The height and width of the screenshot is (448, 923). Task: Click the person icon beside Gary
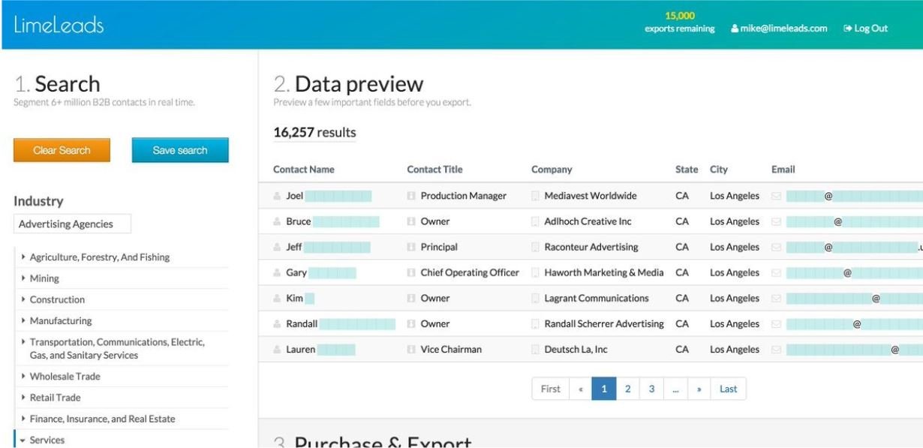[x=277, y=273]
